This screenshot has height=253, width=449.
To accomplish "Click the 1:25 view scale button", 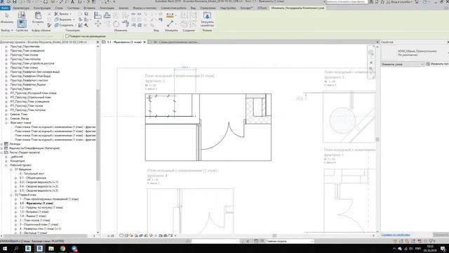I will [111, 236].
